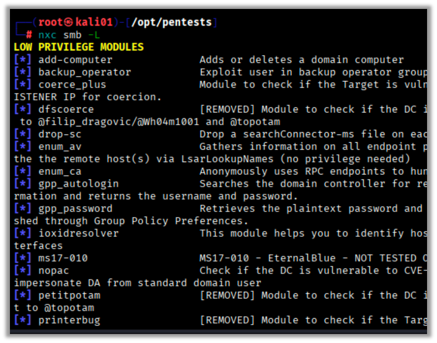Viewport: 437px width, 343px height.
Task: Click the enum_av module name
Action: click(x=60, y=147)
